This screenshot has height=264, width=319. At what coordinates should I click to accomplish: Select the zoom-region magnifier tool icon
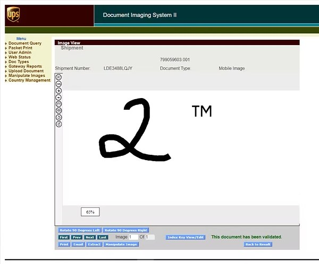click(59, 77)
